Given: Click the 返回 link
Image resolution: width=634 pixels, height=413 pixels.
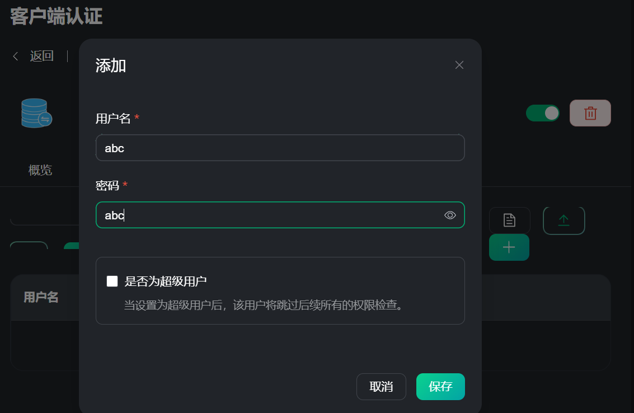Looking at the screenshot, I should coord(41,56).
